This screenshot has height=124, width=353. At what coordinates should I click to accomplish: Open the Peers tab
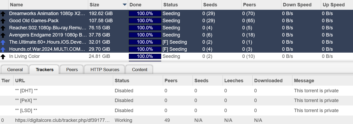pos(72,70)
